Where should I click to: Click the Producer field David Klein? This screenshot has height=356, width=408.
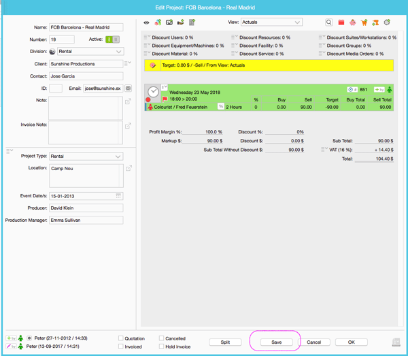[86, 208]
